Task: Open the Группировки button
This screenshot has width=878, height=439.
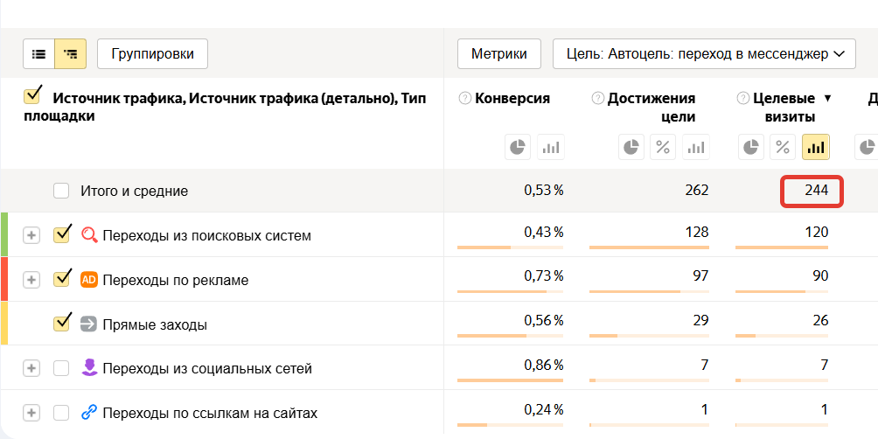Action: (x=152, y=53)
